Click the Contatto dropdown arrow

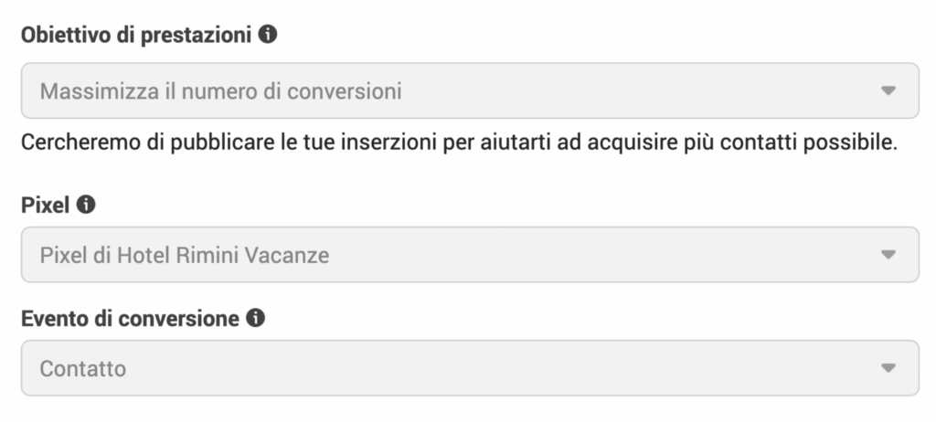pos(888,369)
